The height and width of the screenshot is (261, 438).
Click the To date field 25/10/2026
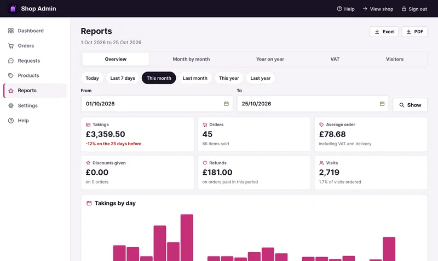(x=313, y=104)
